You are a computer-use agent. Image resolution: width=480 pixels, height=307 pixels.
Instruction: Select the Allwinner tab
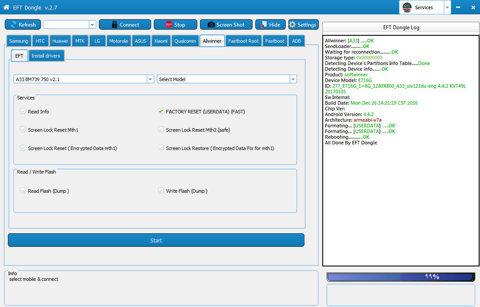click(x=212, y=41)
